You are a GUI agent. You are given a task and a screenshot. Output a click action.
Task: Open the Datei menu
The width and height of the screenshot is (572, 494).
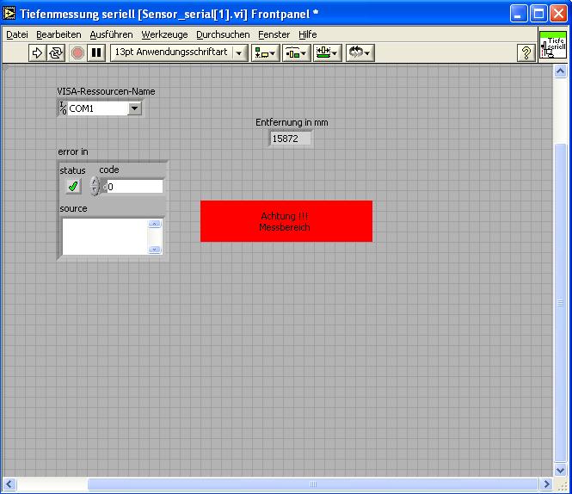(x=17, y=34)
